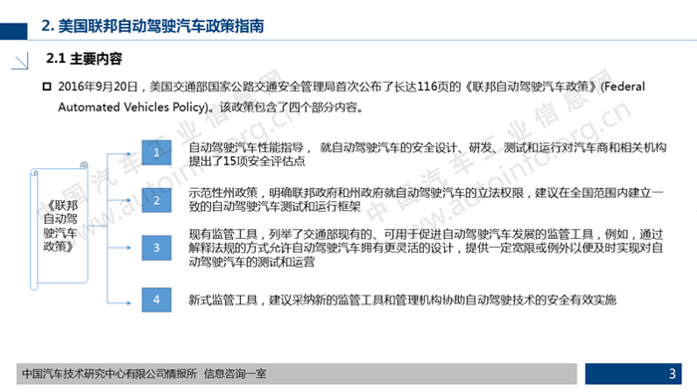Click the dark blue block left of the title
697x392 pixels.
tap(13, 31)
